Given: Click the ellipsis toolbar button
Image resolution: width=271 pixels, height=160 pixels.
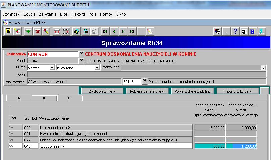Looking at the screenshot, I should [x=226, y=31].
